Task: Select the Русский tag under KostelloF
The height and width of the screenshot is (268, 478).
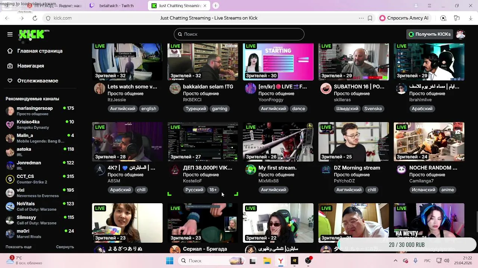Action: (x=194, y=190)
